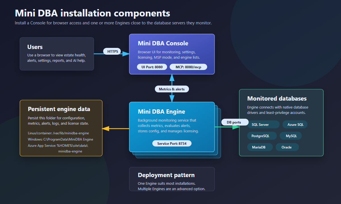Click 'Engine connects with native database' text
Image resolution: width=341 pixels, height=204 pixels.
pyautogui.click(x=278, y=107)
